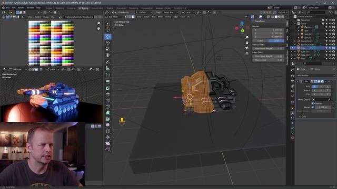Click the Drag label button in header
337x189 pixels.
(158, 13)
